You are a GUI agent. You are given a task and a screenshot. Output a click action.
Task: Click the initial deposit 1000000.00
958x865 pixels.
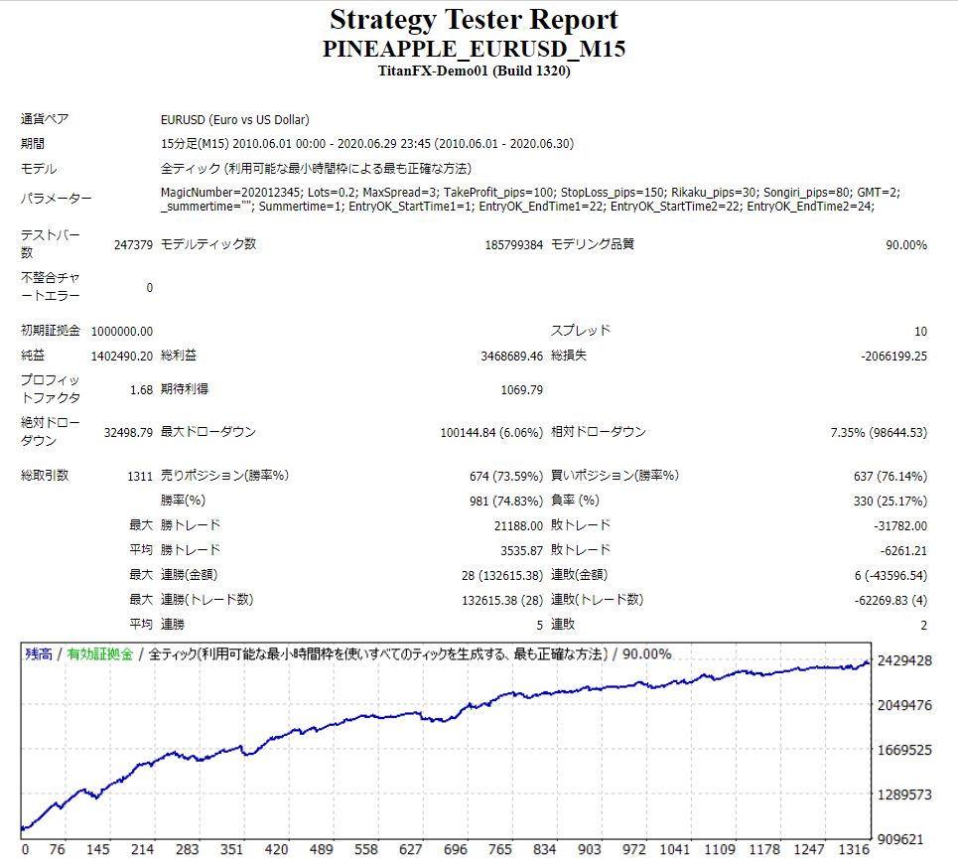click(x=121, y=331)
